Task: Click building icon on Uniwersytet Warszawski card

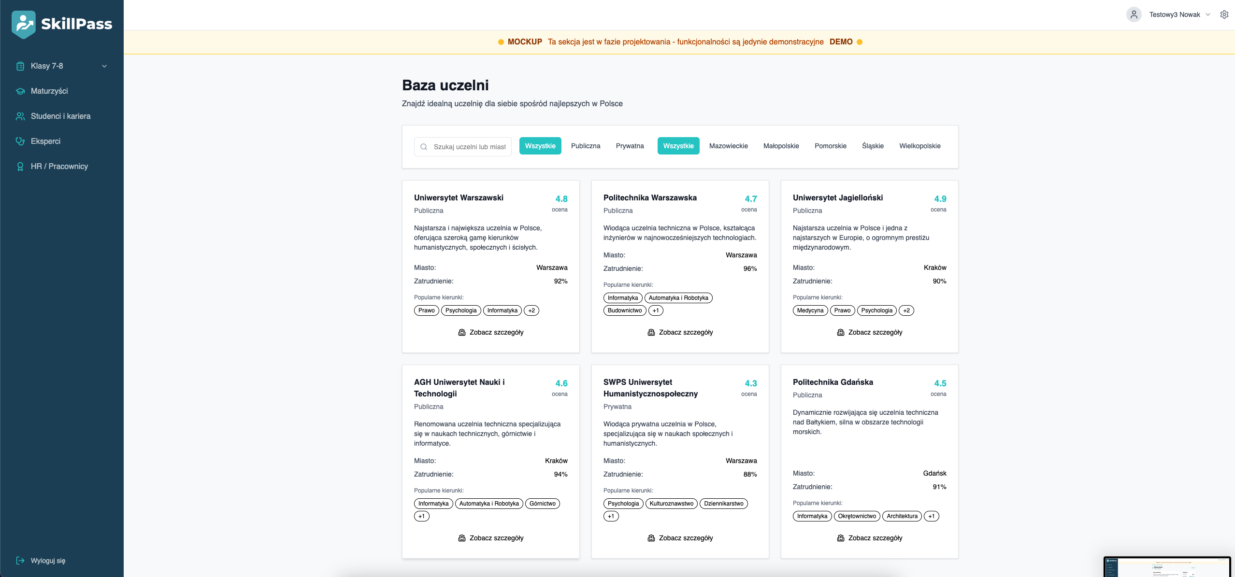Action: click(462, 332)
